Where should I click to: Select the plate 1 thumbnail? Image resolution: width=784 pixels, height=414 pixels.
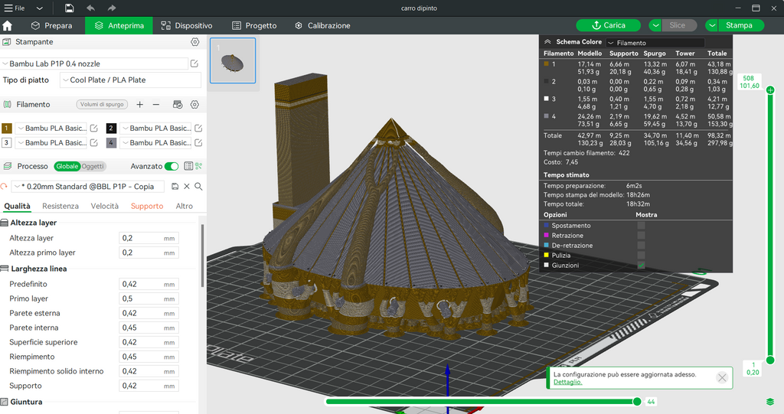point(233,60)
